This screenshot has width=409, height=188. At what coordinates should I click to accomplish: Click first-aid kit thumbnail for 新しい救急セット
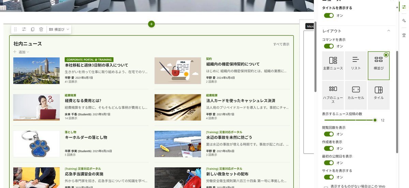tap(178, 177)
